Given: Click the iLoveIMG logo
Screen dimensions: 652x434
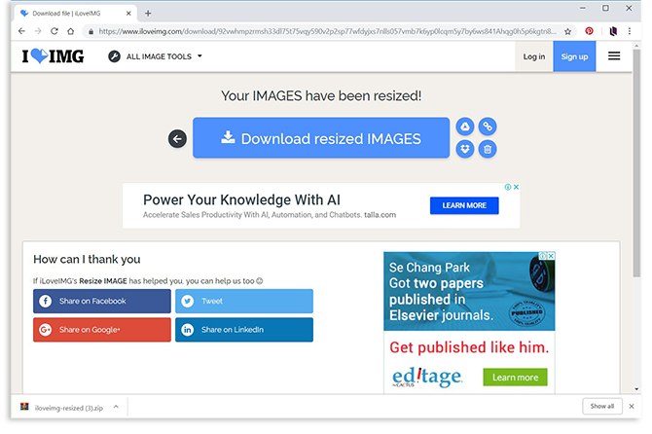Looking at the screenshot, I should (x=54, y=56).
